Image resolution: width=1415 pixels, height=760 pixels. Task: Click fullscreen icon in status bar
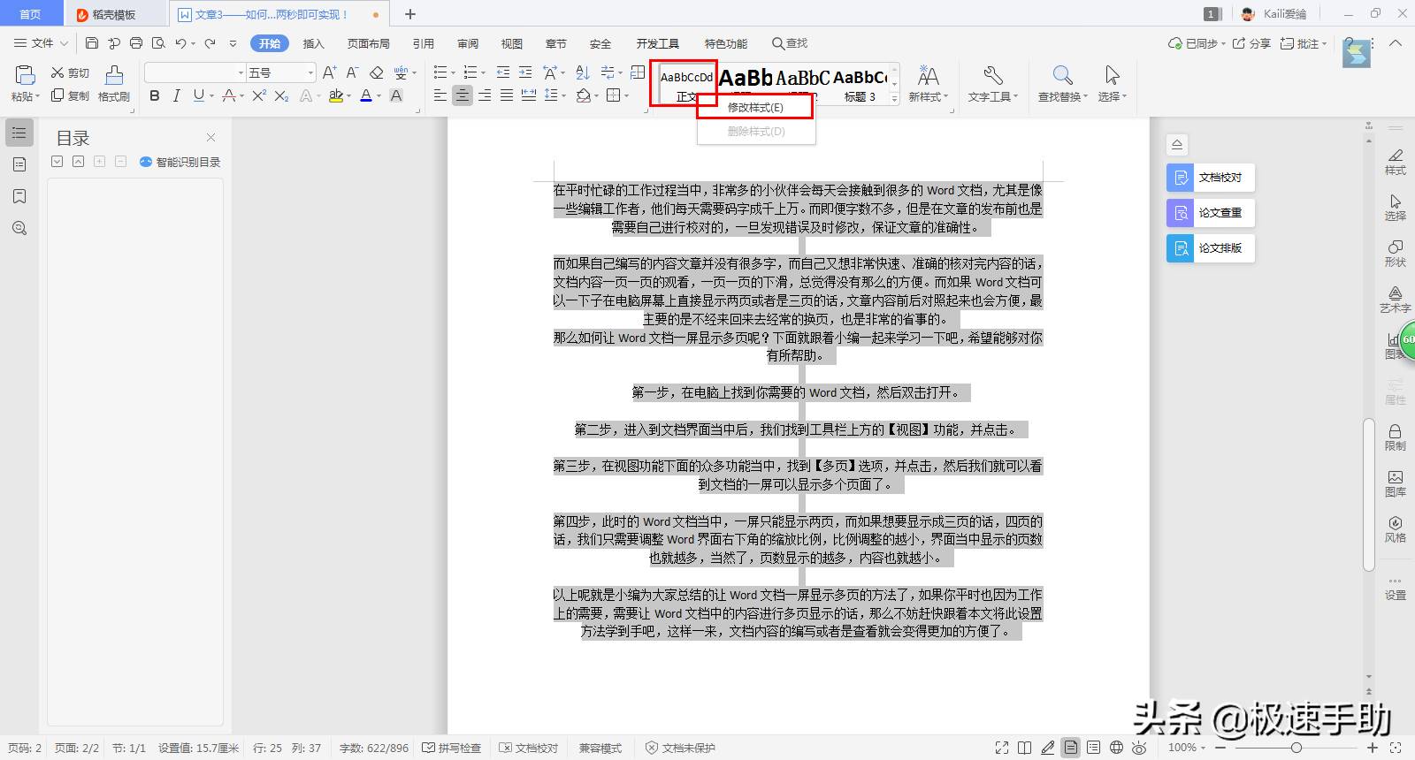tap(1002, 748)
